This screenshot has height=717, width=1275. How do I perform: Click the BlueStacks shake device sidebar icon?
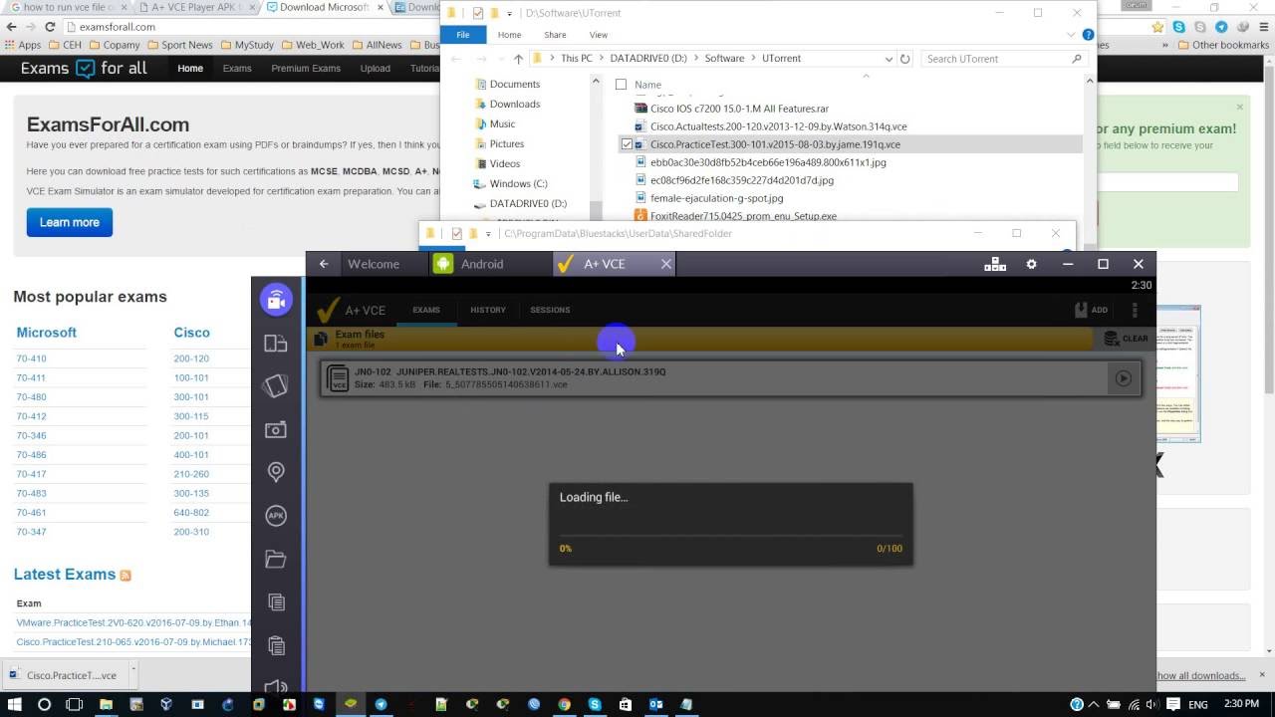point(276,386)
